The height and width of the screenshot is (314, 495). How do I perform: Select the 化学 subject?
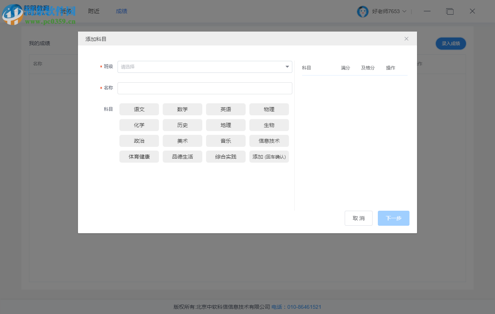[x=139, y=125]
